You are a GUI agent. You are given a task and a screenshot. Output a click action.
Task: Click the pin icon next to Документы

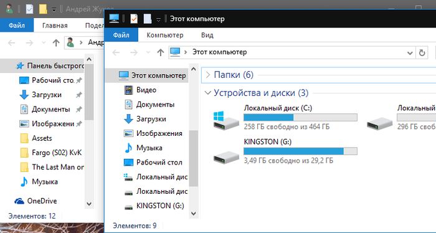[x=79, y=110]
